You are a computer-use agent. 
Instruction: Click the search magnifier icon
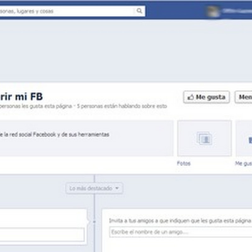pyautogui.click(x=139, y=11)
